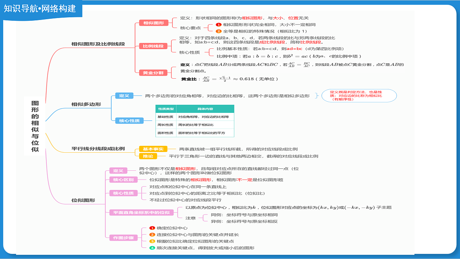The image size is (460, 259).
Task: Click the table header 性质类型
Action: click(166, 109)
